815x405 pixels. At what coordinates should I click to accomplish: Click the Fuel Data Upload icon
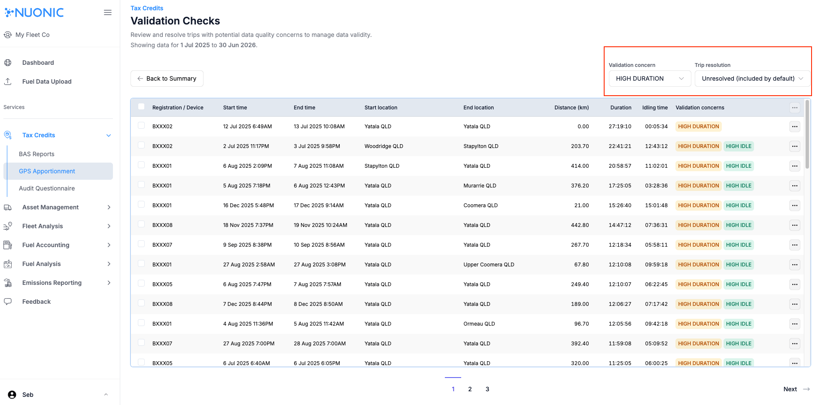[x=8, y=82]
